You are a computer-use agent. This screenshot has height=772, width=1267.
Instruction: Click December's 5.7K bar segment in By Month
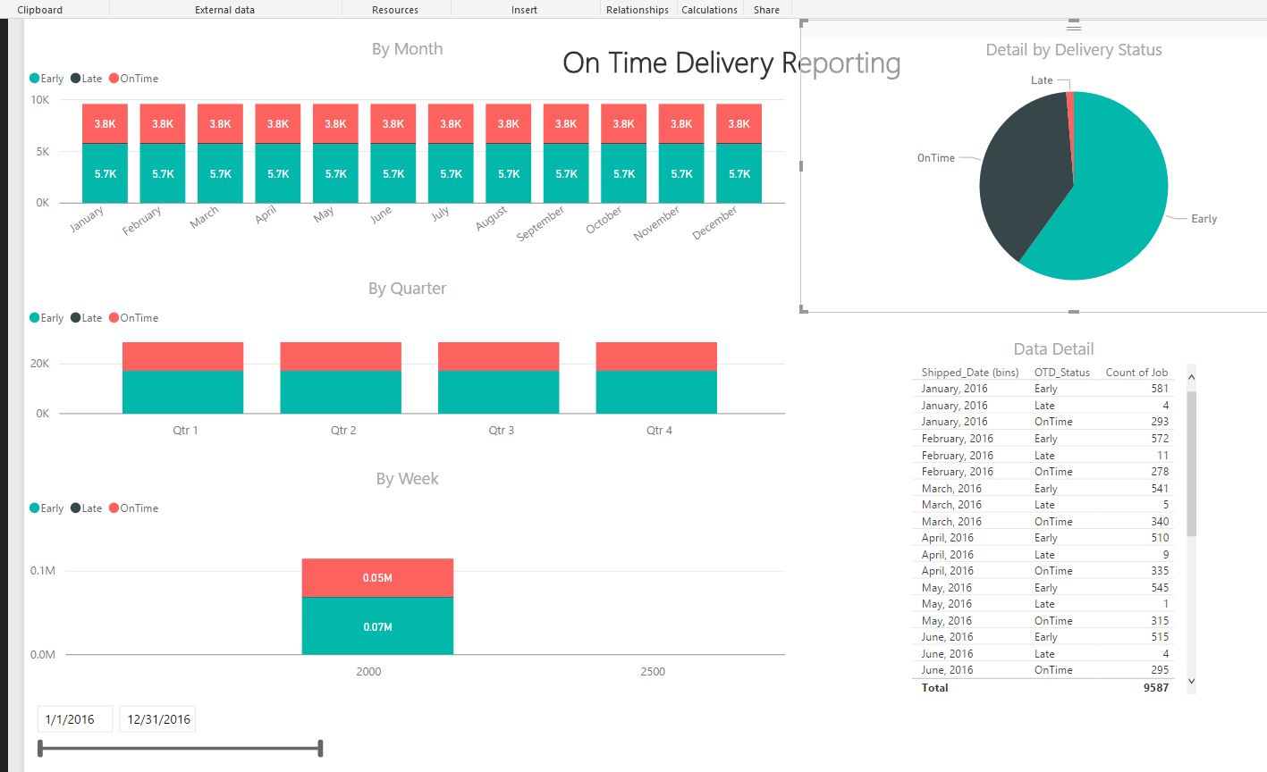[739, 173]
